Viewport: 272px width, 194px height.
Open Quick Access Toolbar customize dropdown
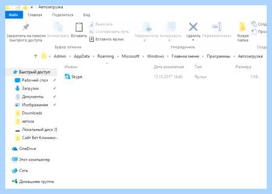[x=32, y=7]
